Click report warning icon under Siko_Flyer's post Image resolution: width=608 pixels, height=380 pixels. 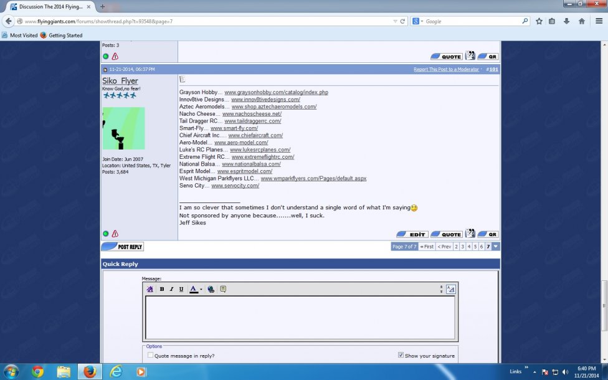[x=115, y=234]
